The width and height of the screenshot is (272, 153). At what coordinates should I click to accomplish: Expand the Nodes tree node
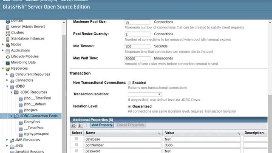3,44
